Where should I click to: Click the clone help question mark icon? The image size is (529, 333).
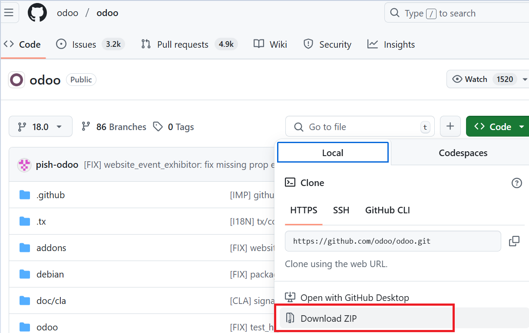[516, 183]
